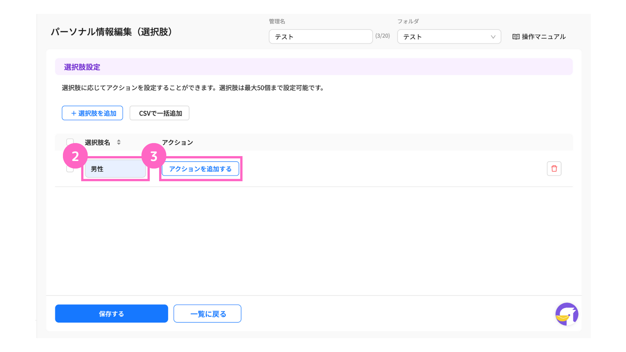Screen dimensions: 626x352
Task: Click the red trash delete icon
Action: pyautogui.click(x=554, y=169)
